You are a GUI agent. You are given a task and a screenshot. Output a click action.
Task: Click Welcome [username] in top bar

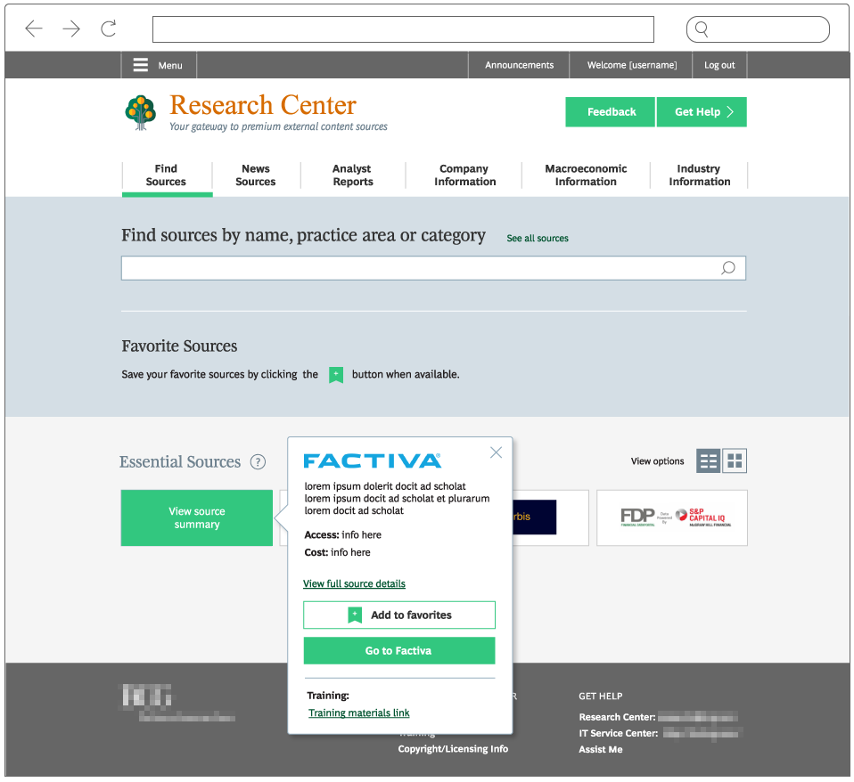tap(631, 65)
